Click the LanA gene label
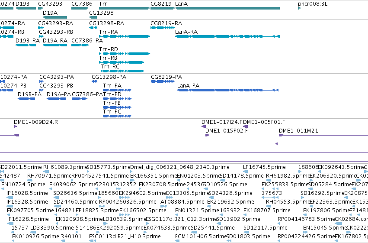368x243 pixels. (x=181, y=4)
